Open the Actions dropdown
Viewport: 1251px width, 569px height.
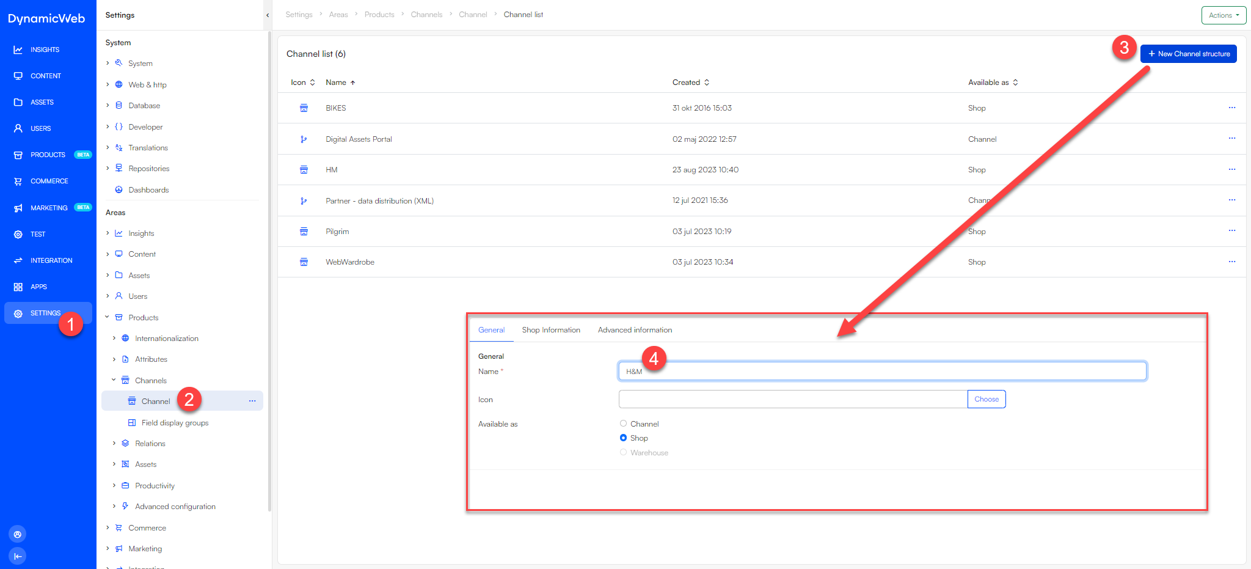point(1224,15)
